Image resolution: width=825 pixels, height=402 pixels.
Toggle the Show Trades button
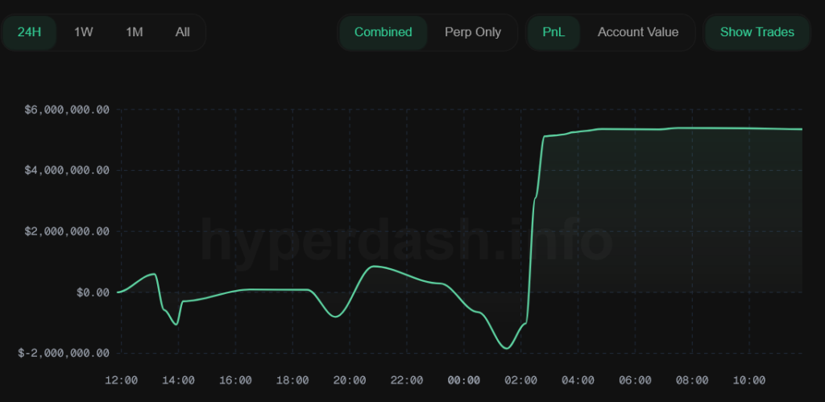point(757,32)
